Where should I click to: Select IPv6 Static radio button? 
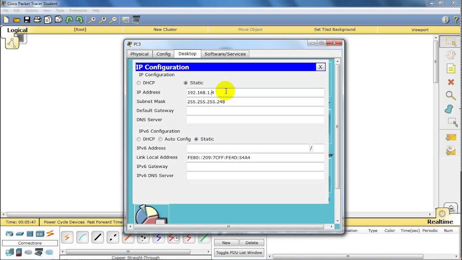coord(196,139)
